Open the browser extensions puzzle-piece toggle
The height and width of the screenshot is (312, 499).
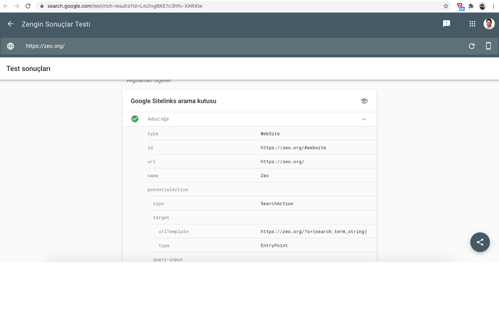(x=471, y=6)
